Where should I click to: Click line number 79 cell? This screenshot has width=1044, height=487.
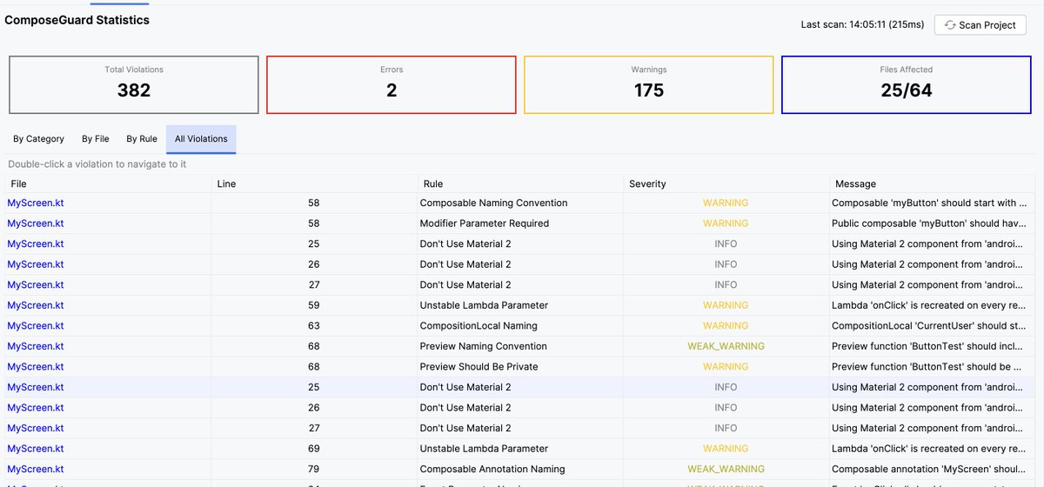pyautogui.click(x=314, y=470)
